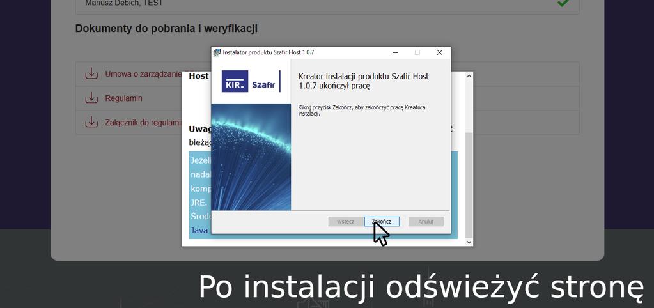Click the installer's blue fiber-optic banner image
Viewport: 654px width, 308px height.
251,157
